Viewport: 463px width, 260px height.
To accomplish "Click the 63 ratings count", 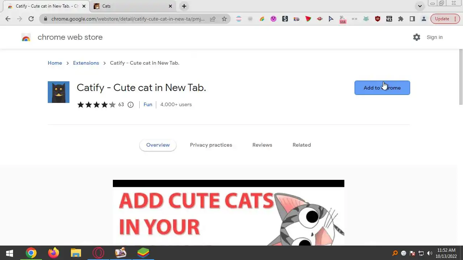I will pos(121,105).
